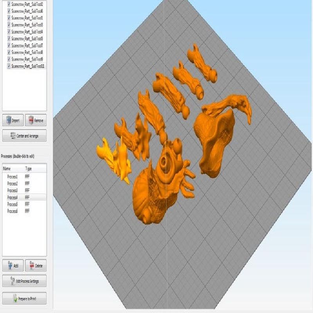The width and height of the screenshot is (313, 313).
Task: Toggle checkbox for Scarecrow_Part_SubTool5
Action: pos(9,38)
